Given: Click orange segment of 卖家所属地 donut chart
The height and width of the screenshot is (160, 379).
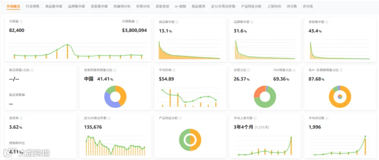Looking at the screenshot, I should click(122, 95).
